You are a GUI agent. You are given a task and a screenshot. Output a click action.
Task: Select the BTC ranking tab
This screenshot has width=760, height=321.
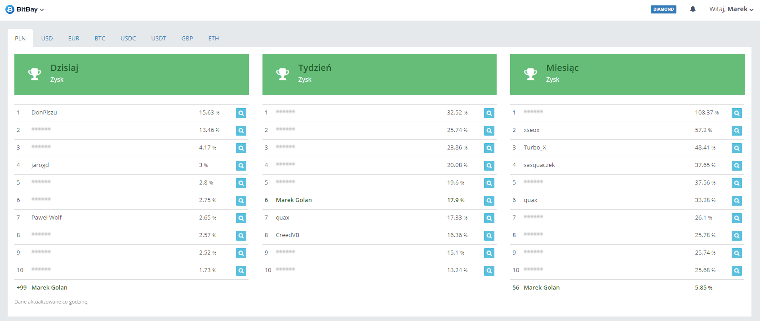(x=100, y=39)
